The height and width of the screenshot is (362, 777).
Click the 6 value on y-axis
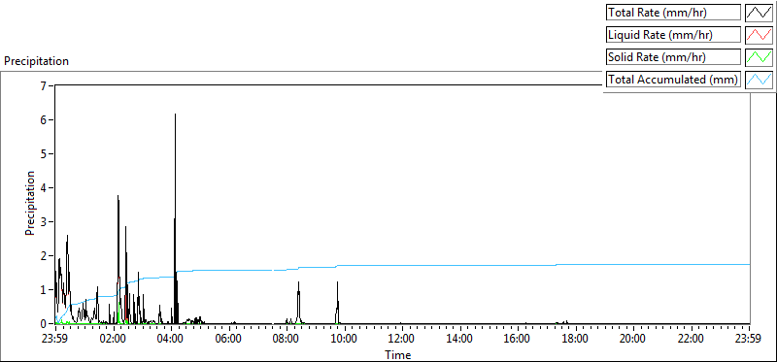coord(43,119)
